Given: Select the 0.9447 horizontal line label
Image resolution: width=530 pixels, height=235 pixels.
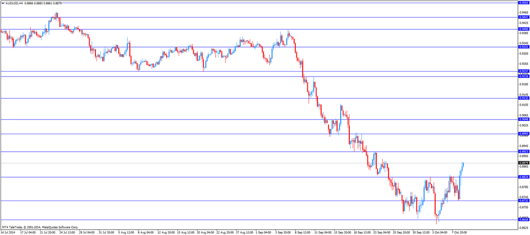Looking at the screenshot, I should pos(524,17).
